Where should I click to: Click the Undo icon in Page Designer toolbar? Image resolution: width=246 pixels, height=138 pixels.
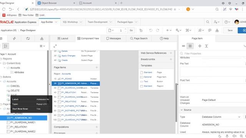pyautogui.click(x=151, y=30)
